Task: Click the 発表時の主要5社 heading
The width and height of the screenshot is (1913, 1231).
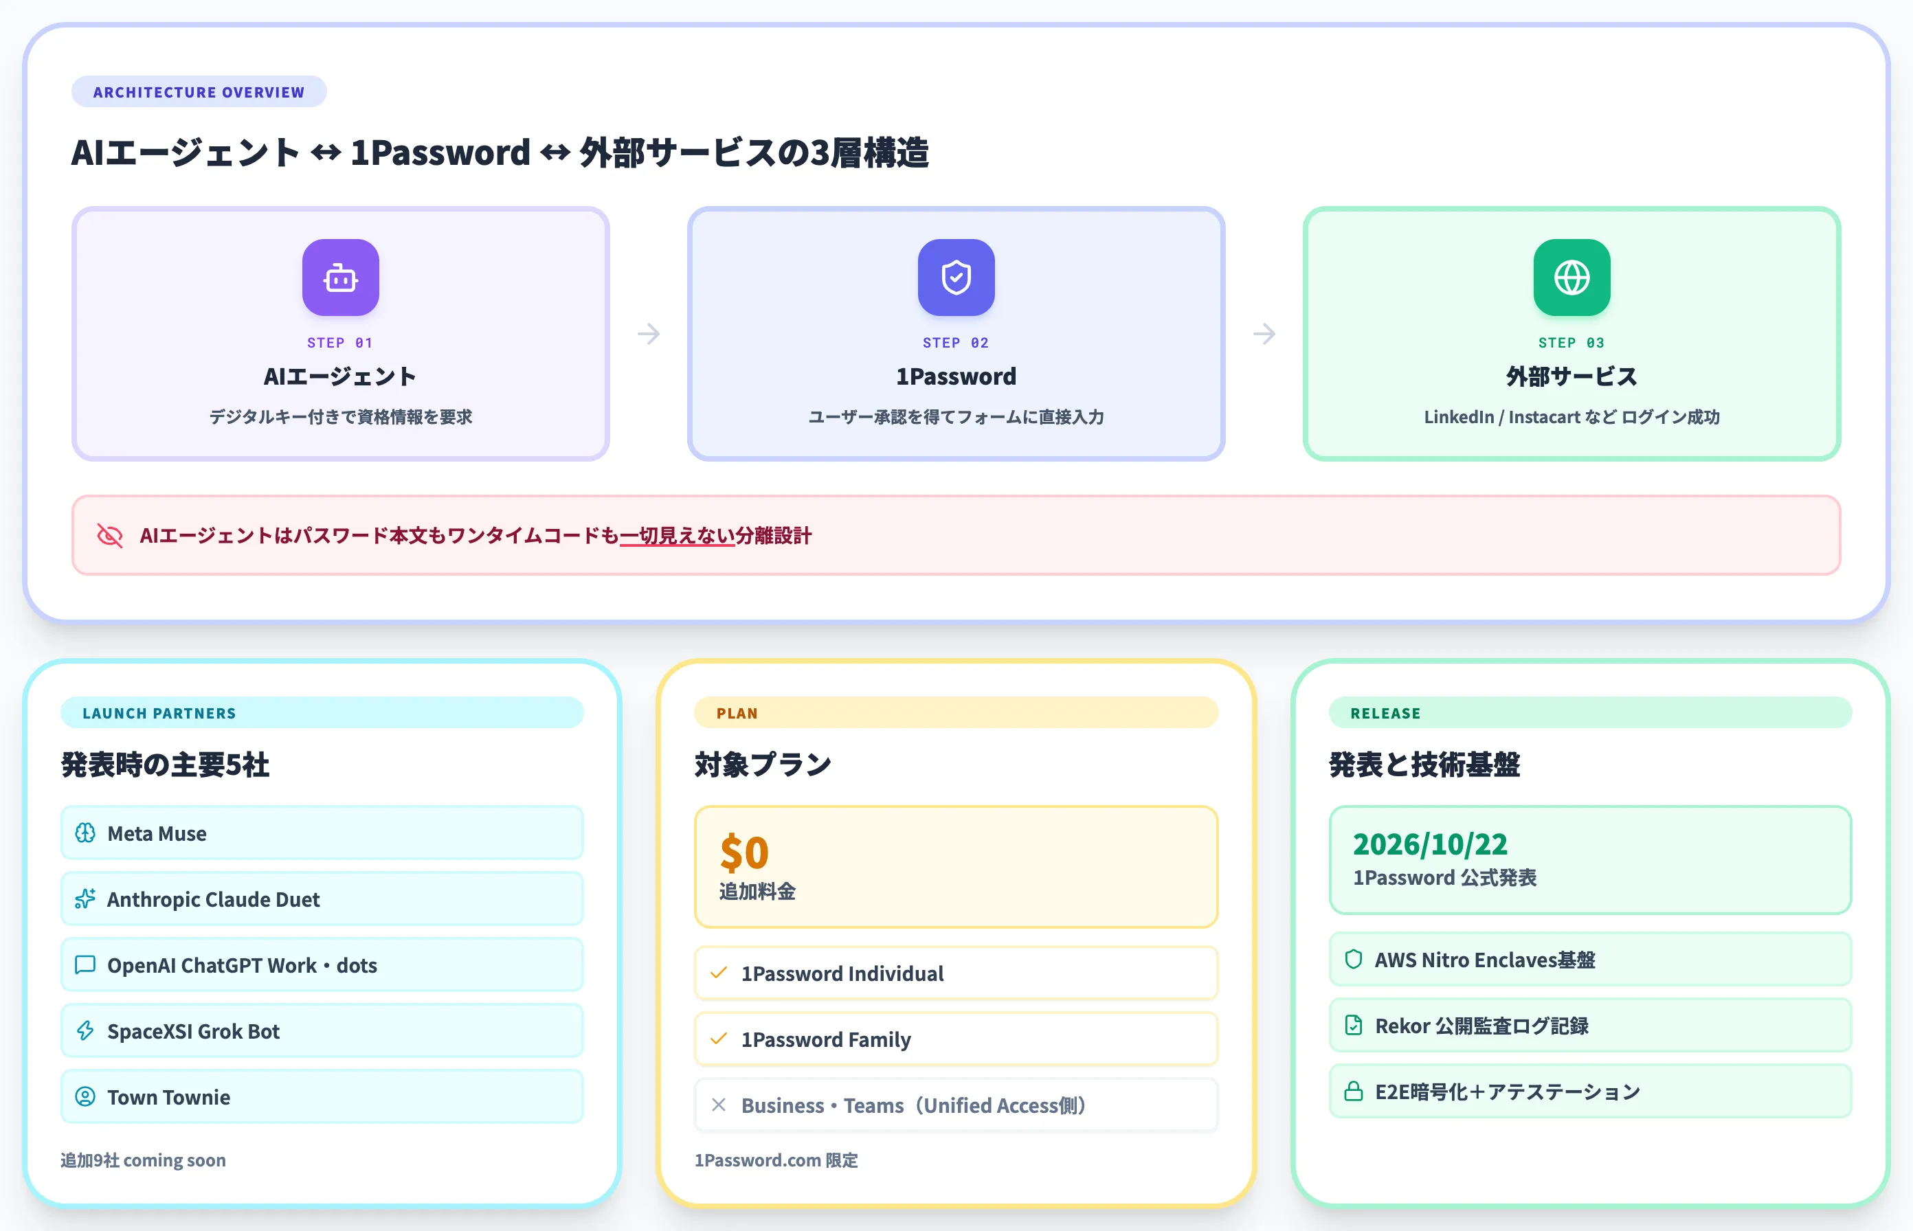Action: point(165,765)
